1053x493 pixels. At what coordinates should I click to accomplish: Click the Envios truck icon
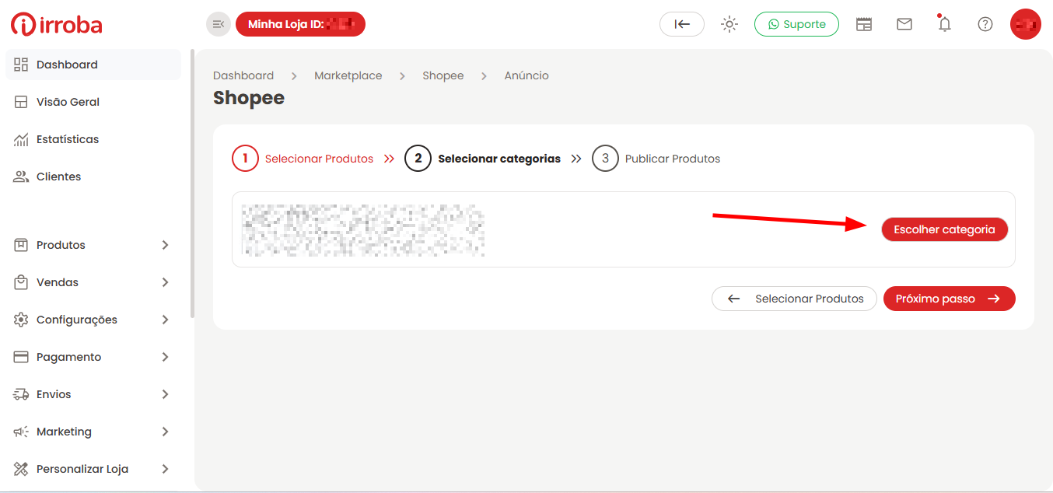pyautogui.click(x=21, y=394)
